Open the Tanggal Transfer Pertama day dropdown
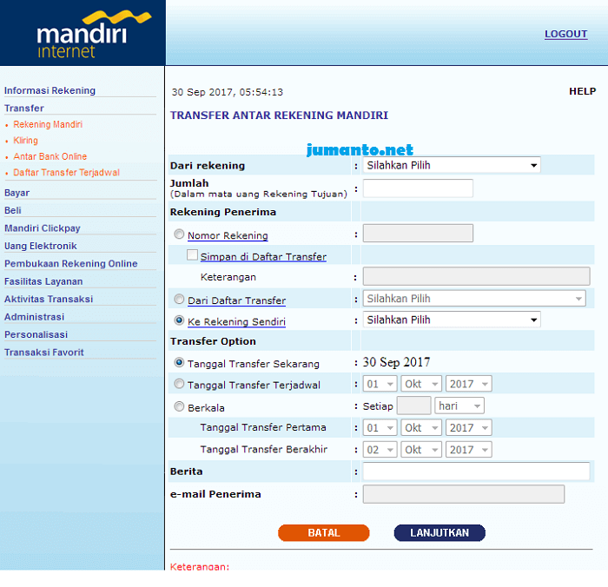The image size is (608, 587). pos(380,427)
